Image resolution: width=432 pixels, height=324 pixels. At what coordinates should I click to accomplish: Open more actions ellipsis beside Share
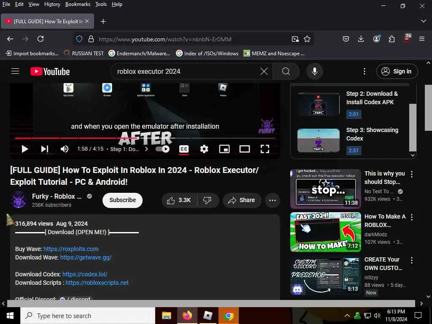point(273,200)
